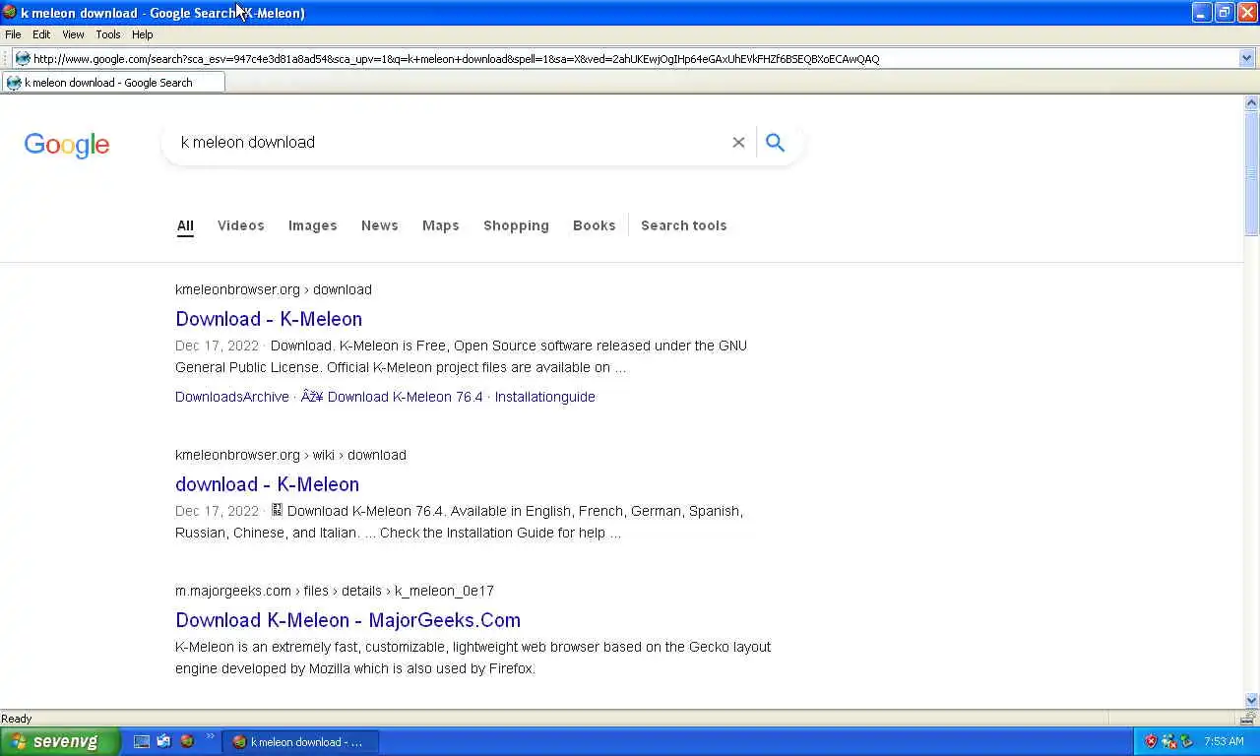Switch to the Images results tab

pos(313,225)
